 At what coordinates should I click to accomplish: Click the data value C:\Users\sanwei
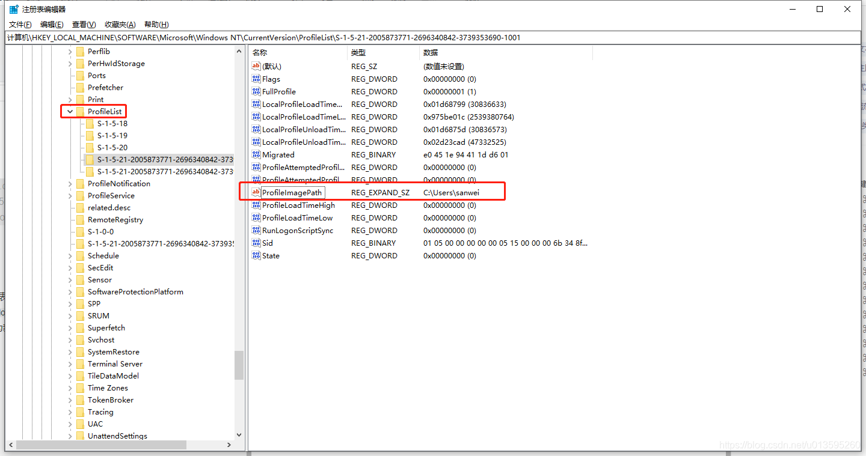[452, 192]
